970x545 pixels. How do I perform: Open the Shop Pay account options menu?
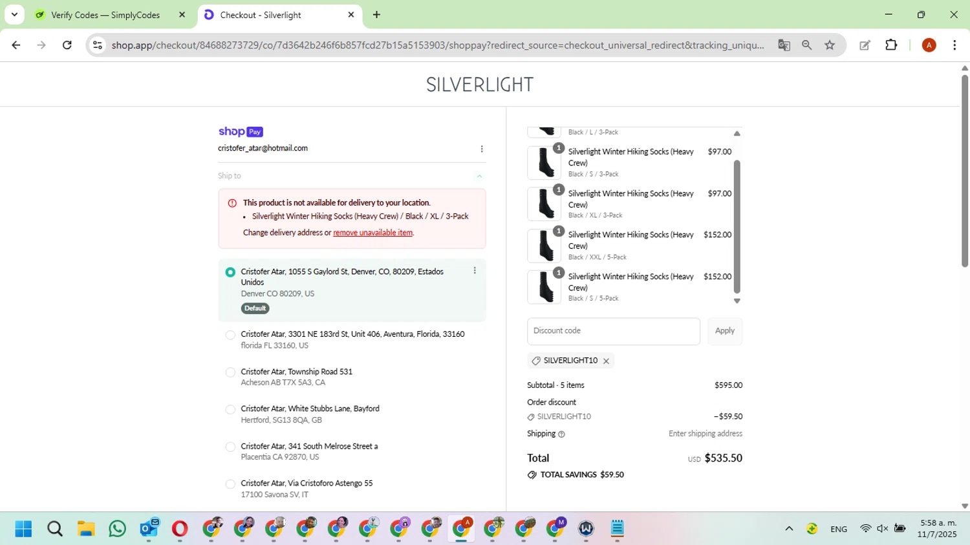[482, 149]
